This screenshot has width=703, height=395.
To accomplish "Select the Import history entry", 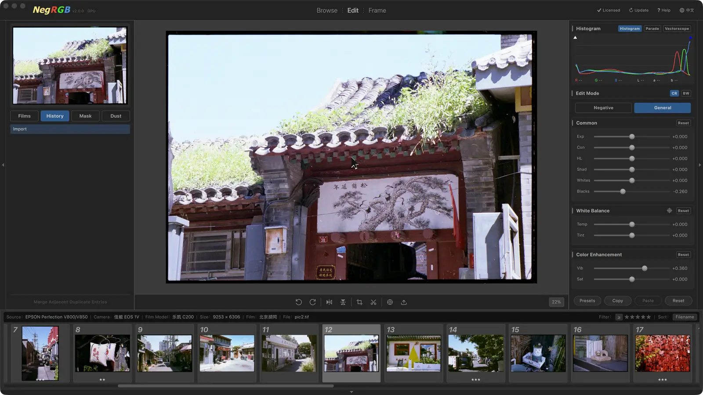I will [70, 129].
